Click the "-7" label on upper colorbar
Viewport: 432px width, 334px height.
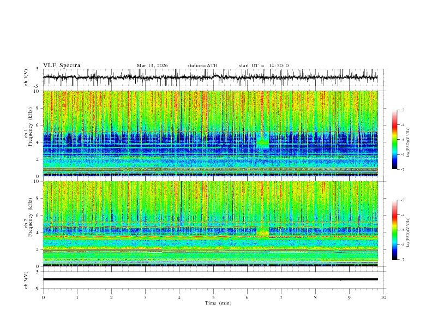pyautogui.click(x=403, y=169)
